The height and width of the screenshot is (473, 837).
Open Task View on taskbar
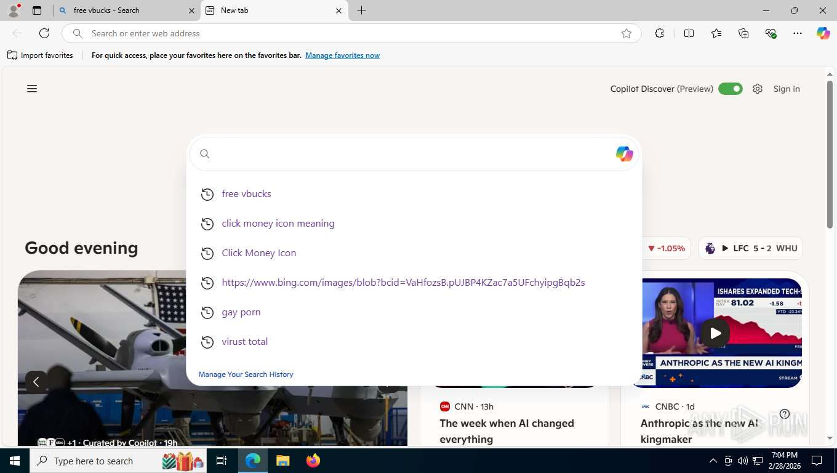(x=222, y=461)
